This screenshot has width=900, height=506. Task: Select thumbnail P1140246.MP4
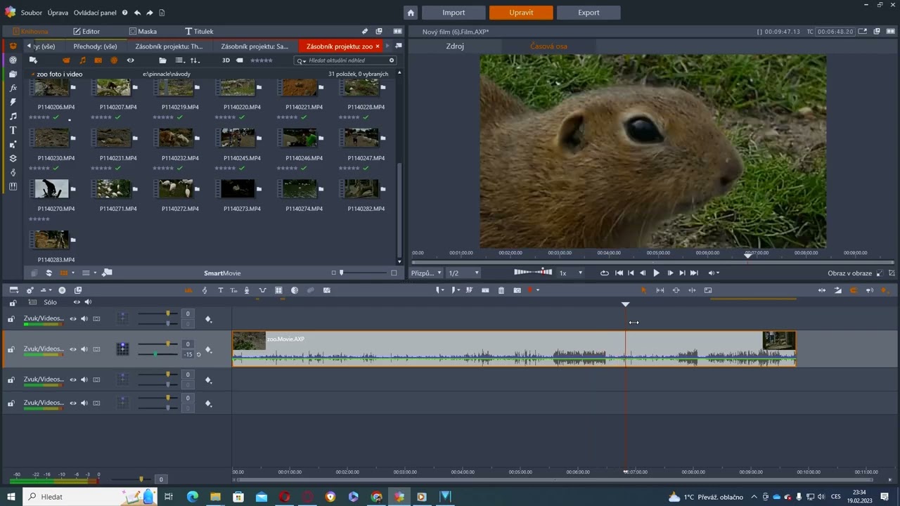coord(300,138)
